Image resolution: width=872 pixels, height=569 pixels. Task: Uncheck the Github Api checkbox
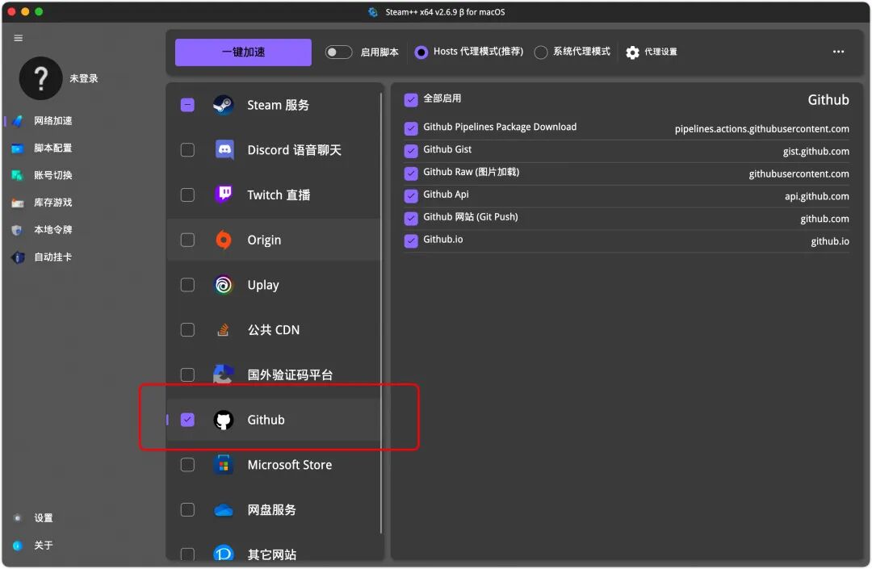(x=411, y=195)
